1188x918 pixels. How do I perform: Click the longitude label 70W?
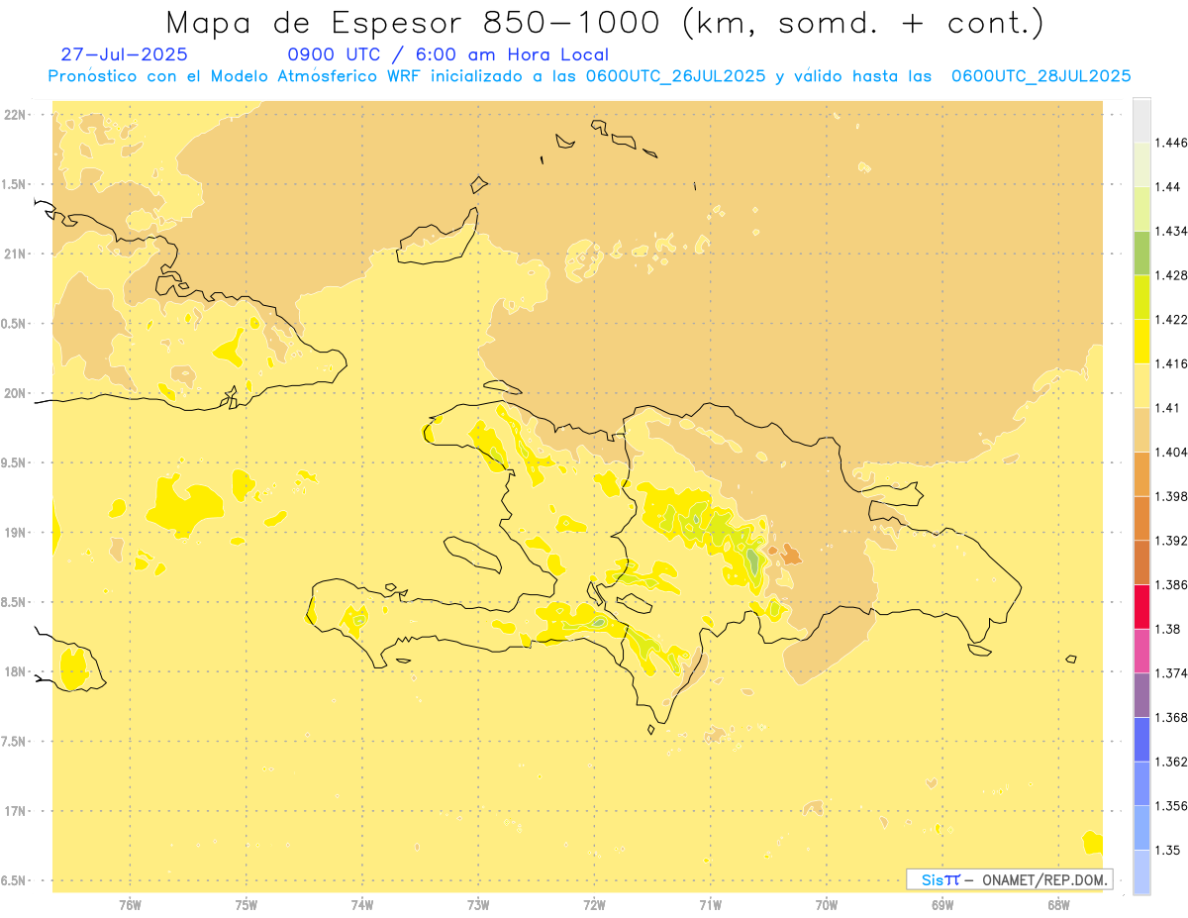[827, 905]
